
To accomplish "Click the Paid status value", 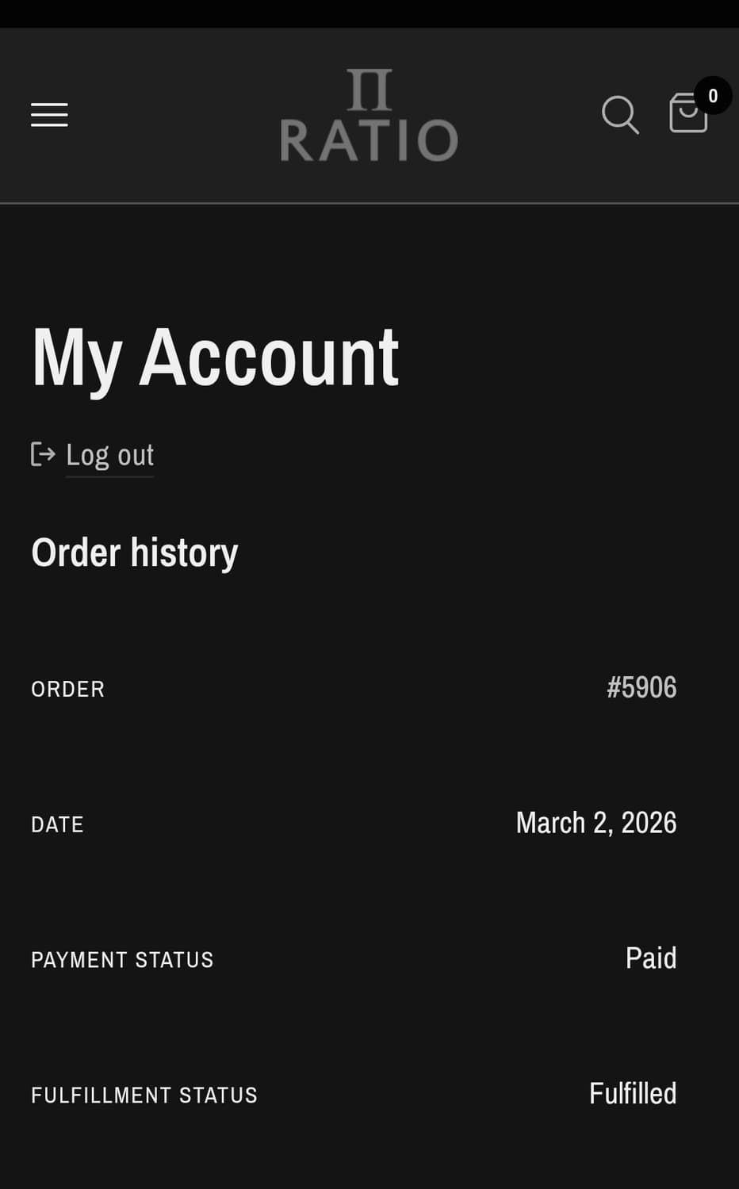I will coord(650,958).
